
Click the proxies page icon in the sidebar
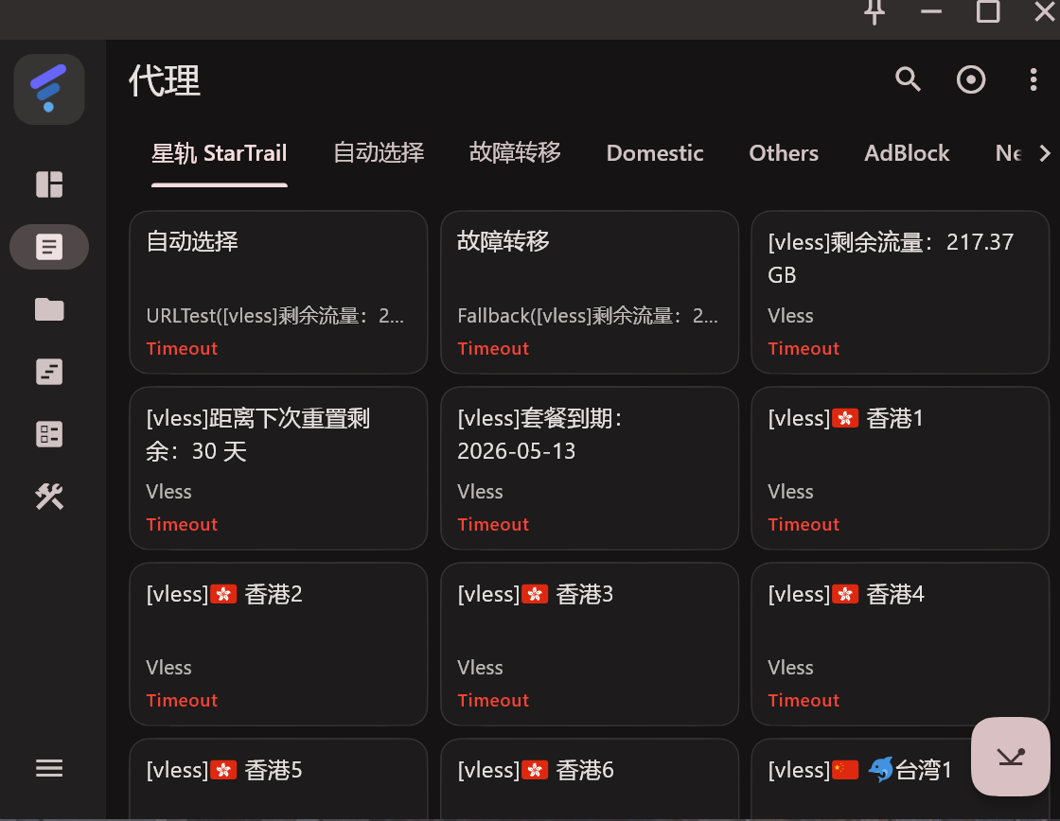(x=49, y=248)
